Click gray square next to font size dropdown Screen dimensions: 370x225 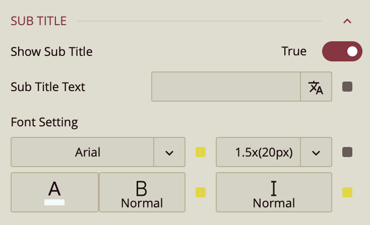(347, 152)
